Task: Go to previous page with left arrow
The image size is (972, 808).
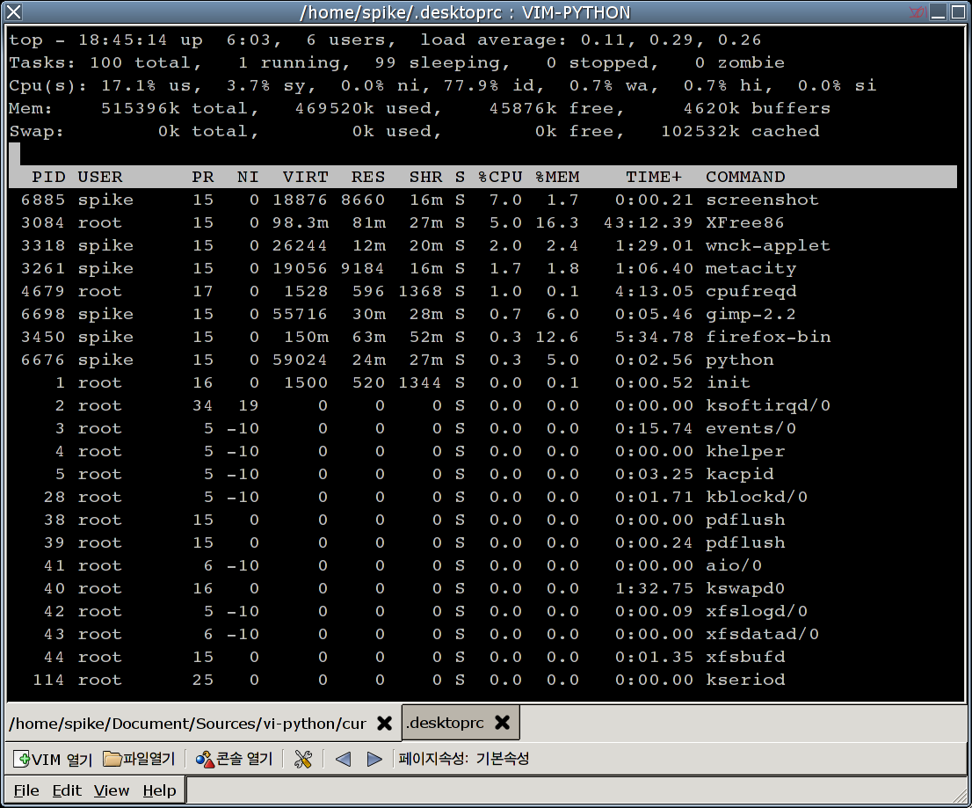Action: pos(344,759)
